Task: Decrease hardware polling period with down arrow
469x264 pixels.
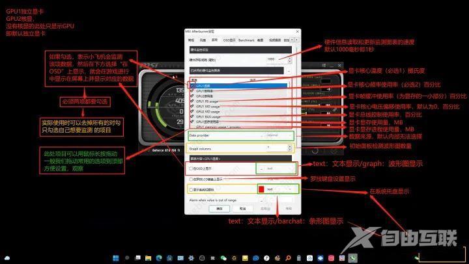Action: coord(289,62)
